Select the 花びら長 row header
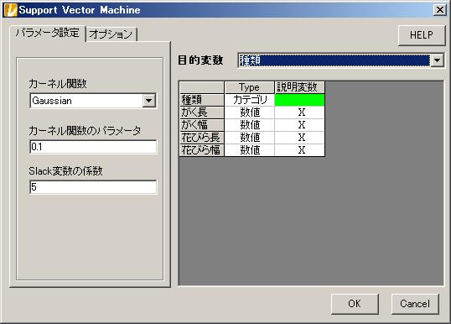Viewport: 451px width, 324px height. pos(202,138)
